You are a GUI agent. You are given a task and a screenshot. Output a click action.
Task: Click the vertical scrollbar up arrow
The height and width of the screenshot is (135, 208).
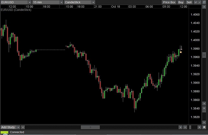tap(204, 7)
